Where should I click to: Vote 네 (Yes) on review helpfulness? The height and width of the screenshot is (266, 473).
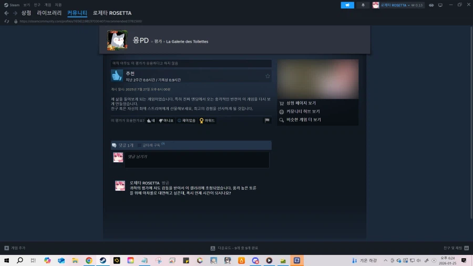(x=151, y=120)
